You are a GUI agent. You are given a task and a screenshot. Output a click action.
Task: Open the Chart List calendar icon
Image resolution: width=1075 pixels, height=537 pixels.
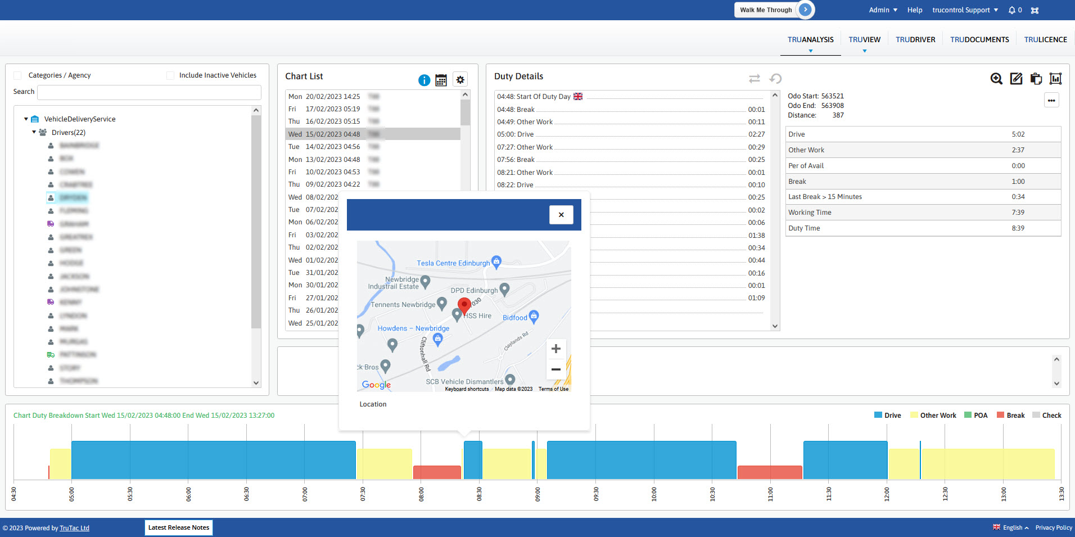tap(441, 80)
